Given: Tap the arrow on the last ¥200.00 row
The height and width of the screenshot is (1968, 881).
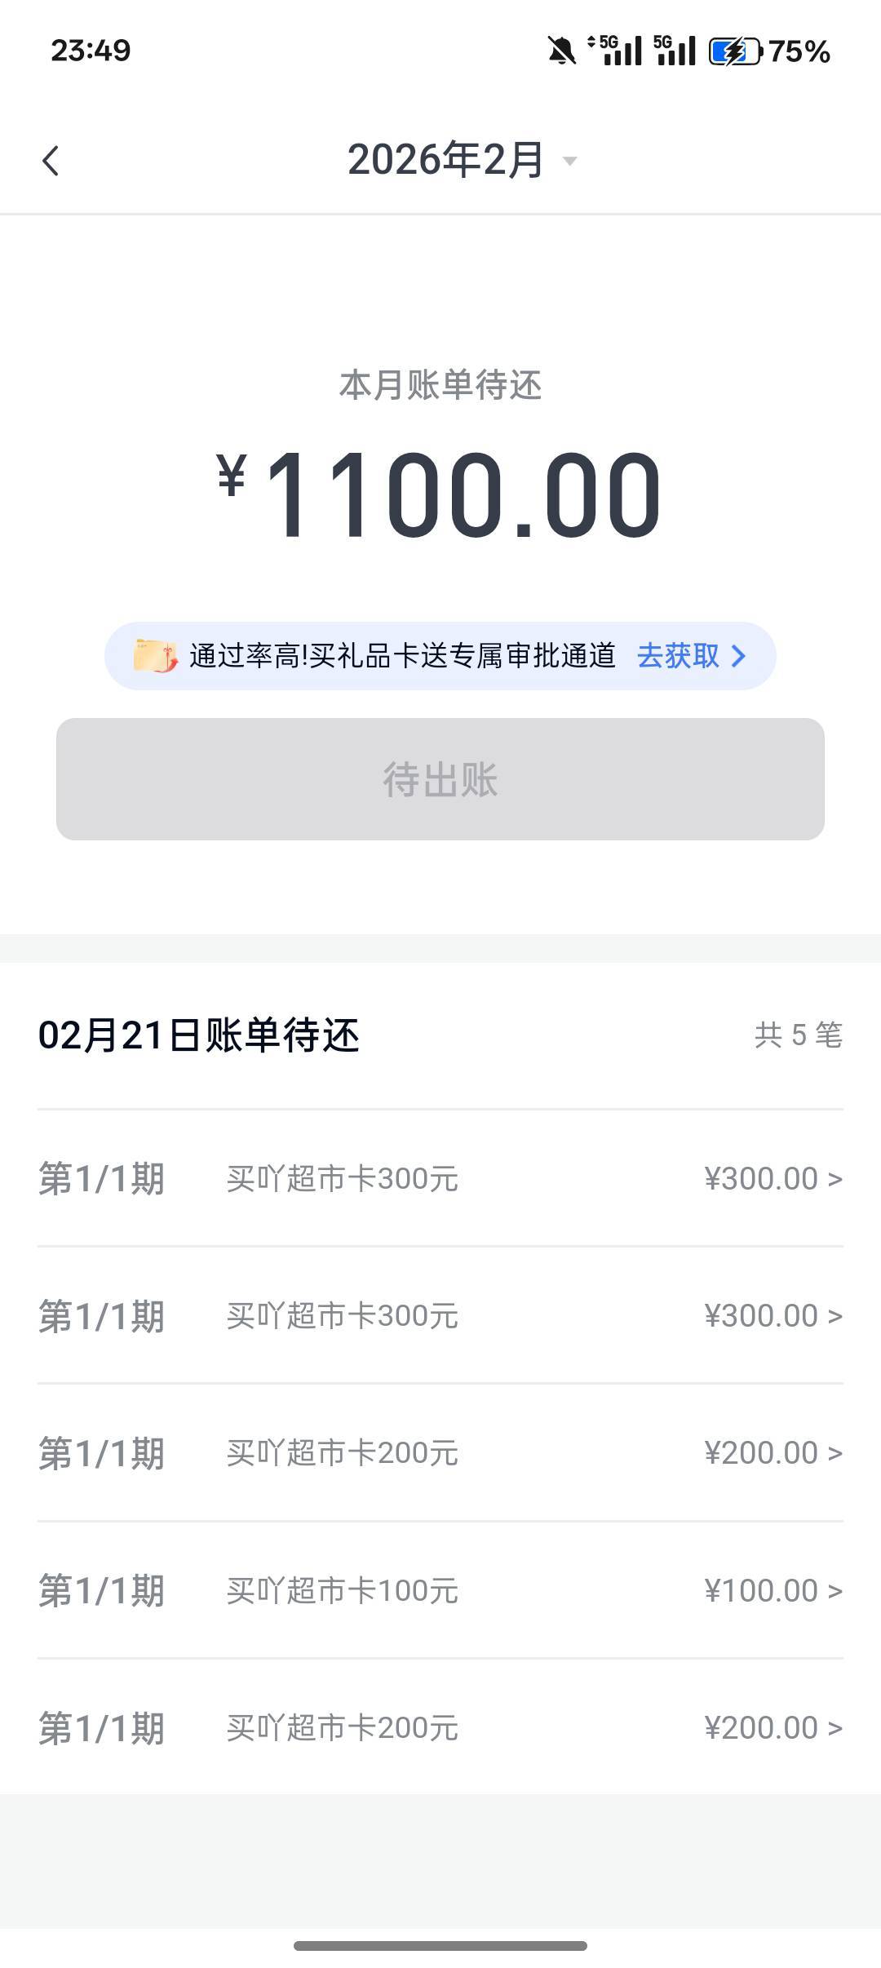Looking at the screenshot, I should pos(835,1727).
